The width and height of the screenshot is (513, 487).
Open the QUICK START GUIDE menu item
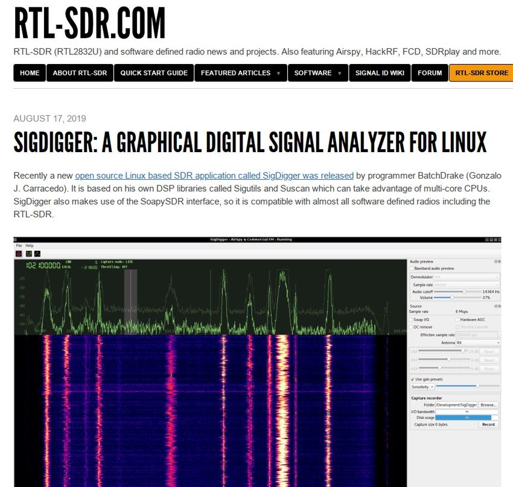(x=154, y=73)
